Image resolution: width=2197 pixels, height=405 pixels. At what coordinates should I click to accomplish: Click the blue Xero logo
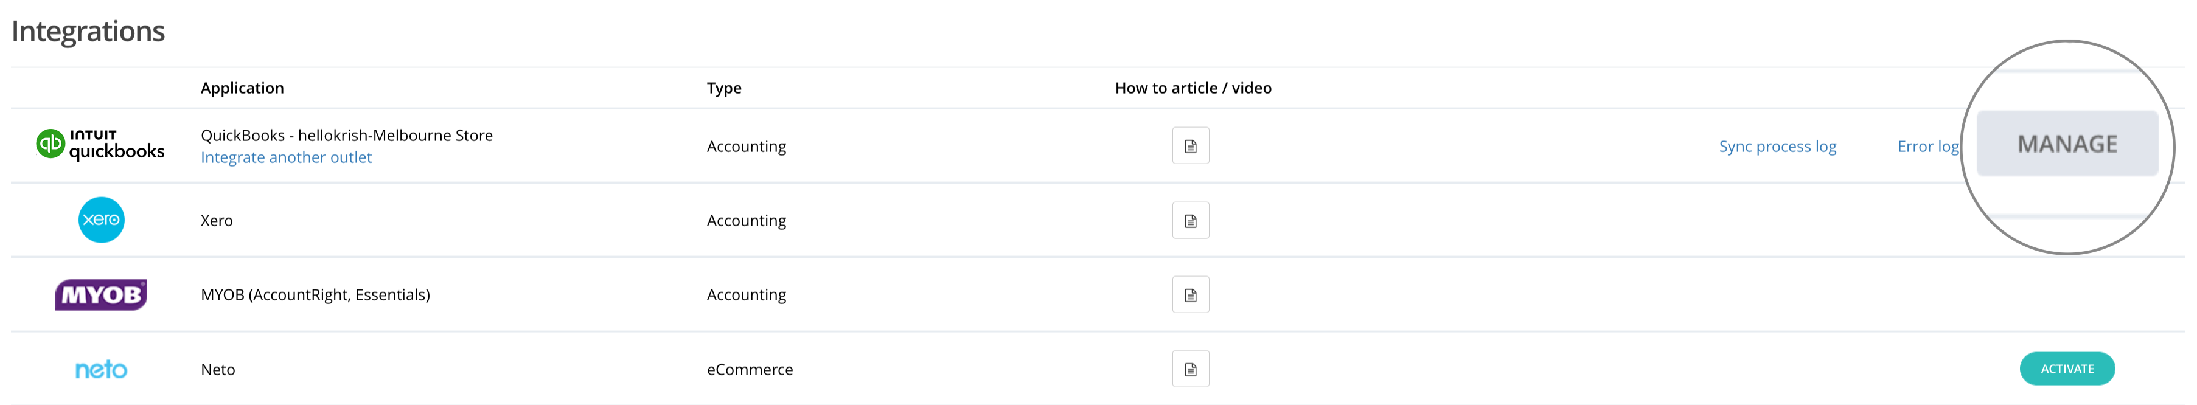pos(102,220)
